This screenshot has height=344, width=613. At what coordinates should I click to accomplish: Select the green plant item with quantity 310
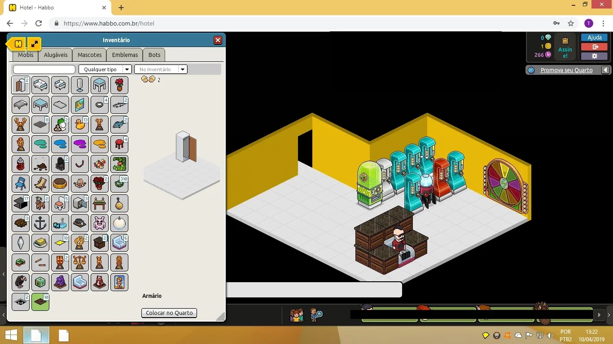(119, 184)
